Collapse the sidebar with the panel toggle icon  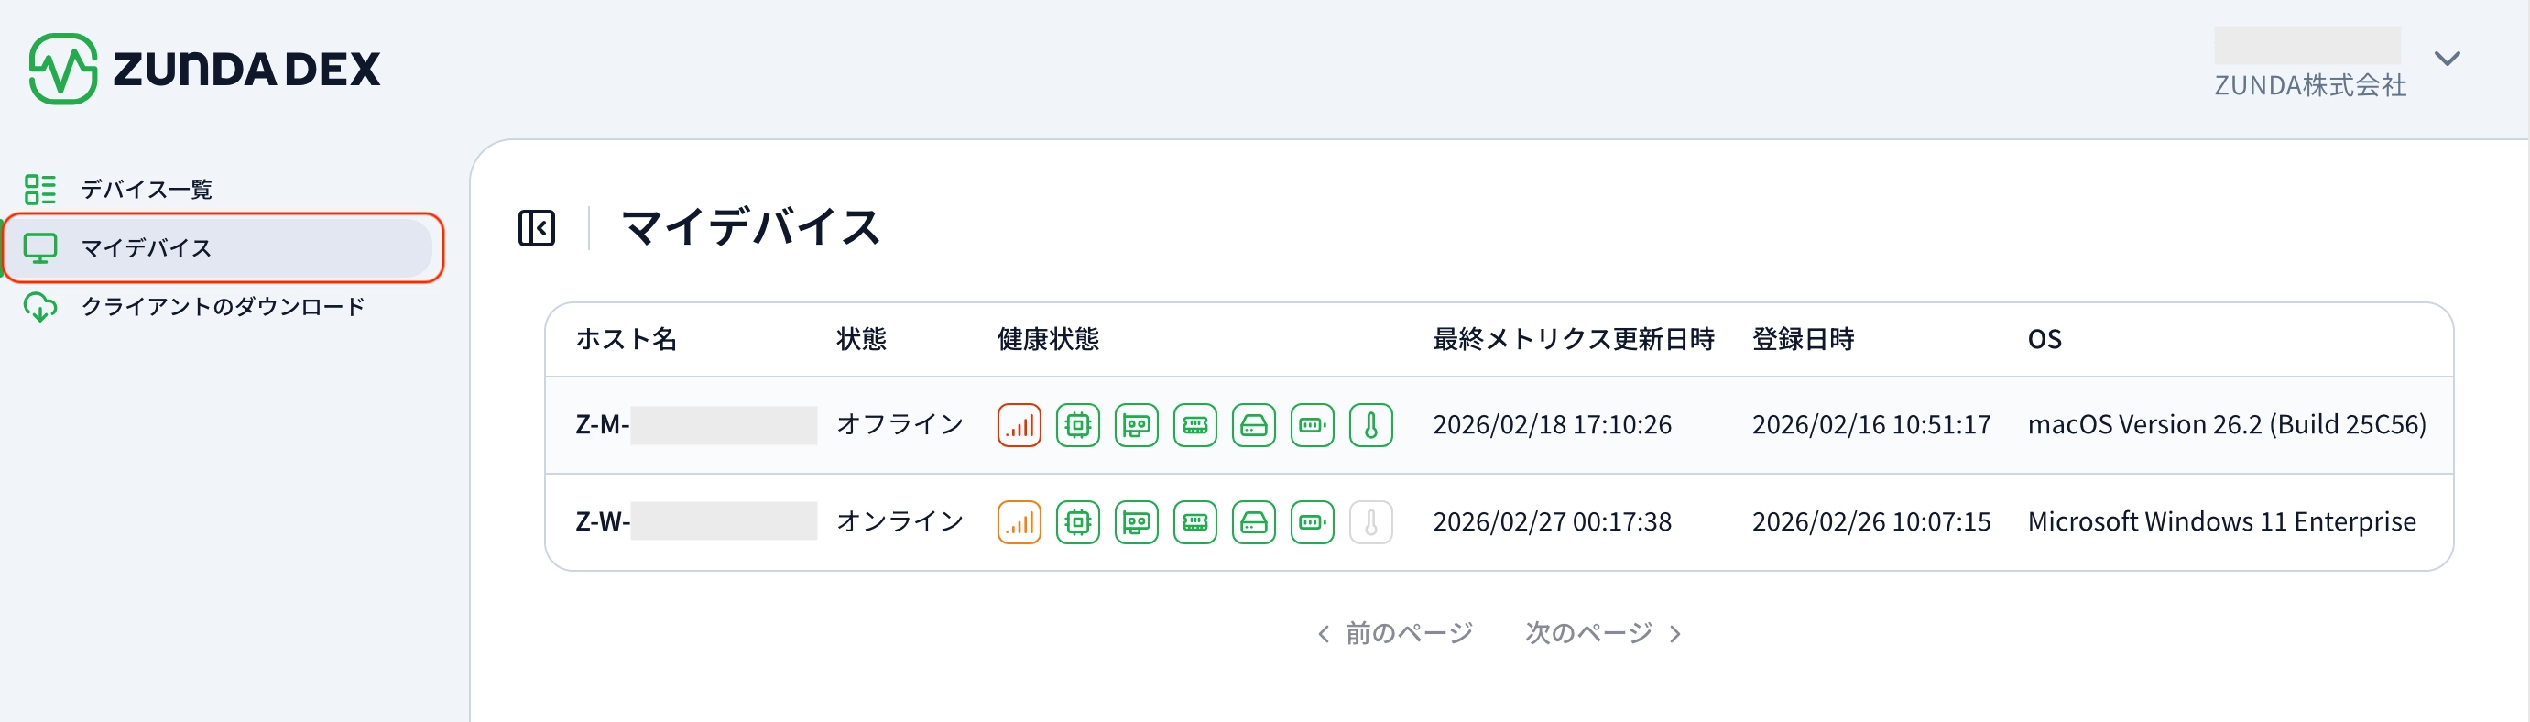pyautogui.click(x=536, y=228)
